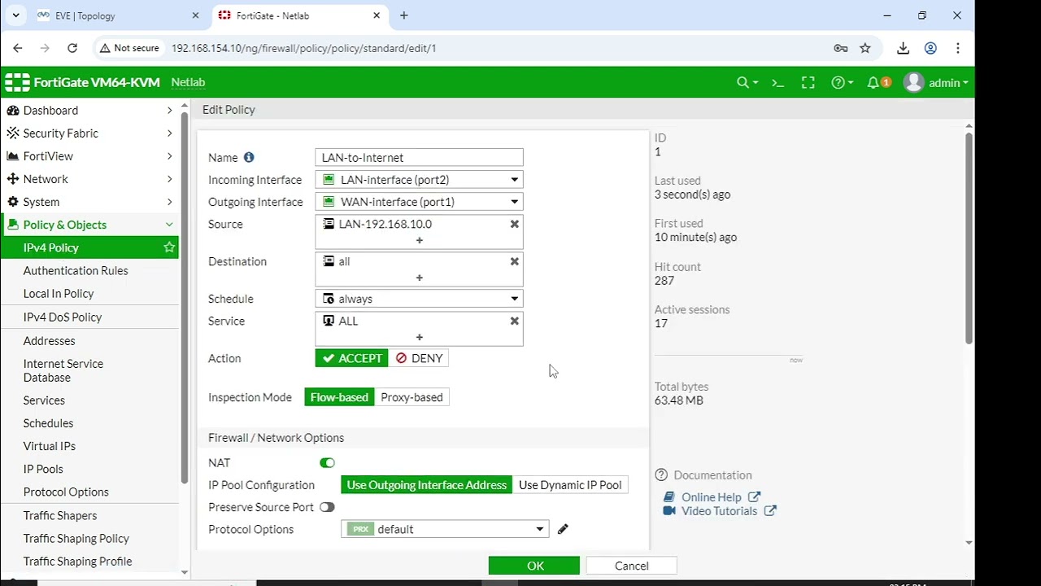
Task: Open IPv4 DoS Policy page
Action: coord(63,317)
